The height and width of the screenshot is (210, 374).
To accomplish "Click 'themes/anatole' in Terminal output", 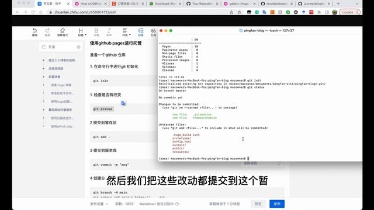I will point(205,118).
